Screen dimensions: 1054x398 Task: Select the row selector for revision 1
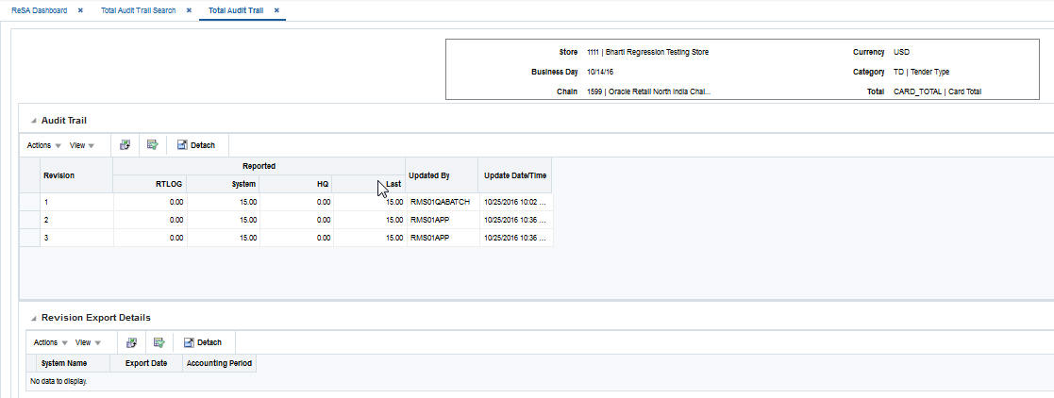coord(29,202)
